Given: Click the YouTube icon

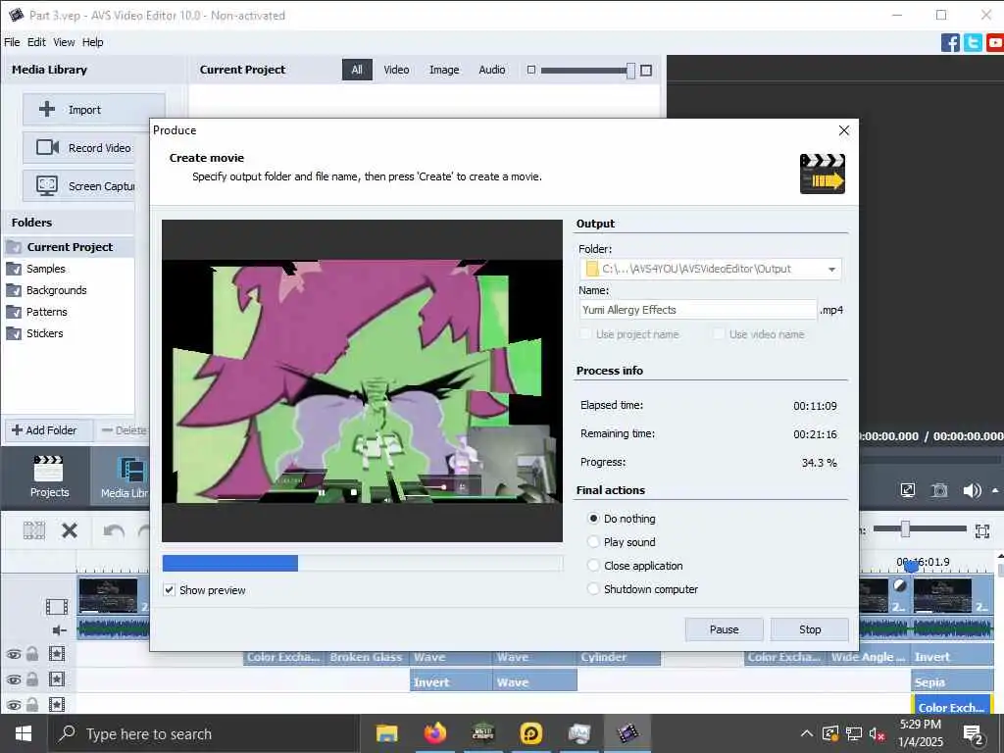Looking at the screenshot, I should point(995,43).
